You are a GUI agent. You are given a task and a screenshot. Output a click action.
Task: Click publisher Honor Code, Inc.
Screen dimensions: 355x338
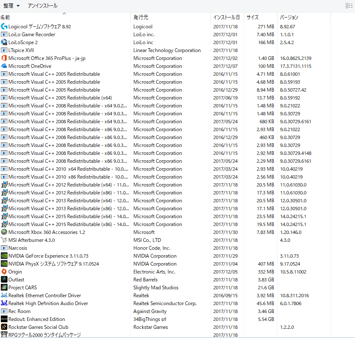click(x=152, y=248)
